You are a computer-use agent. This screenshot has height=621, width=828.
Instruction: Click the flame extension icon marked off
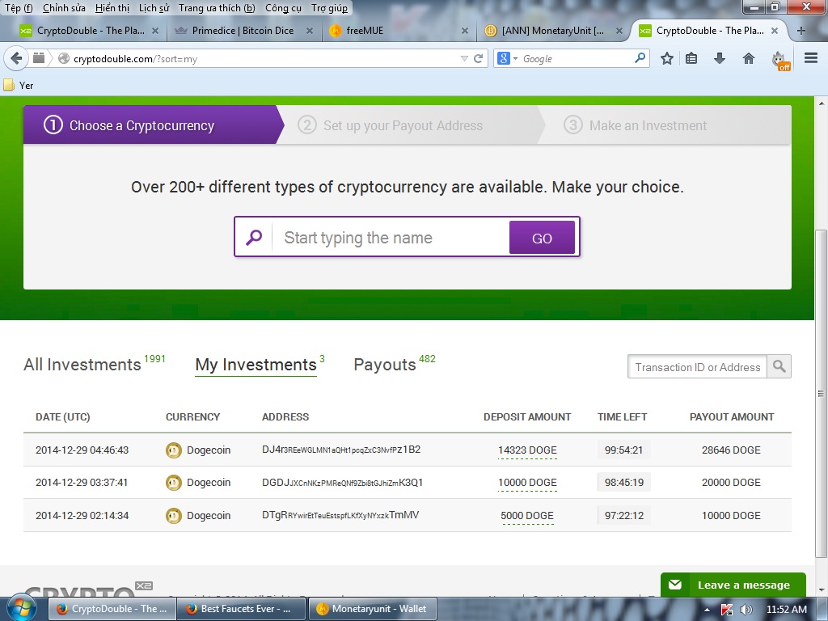[780, 60]
